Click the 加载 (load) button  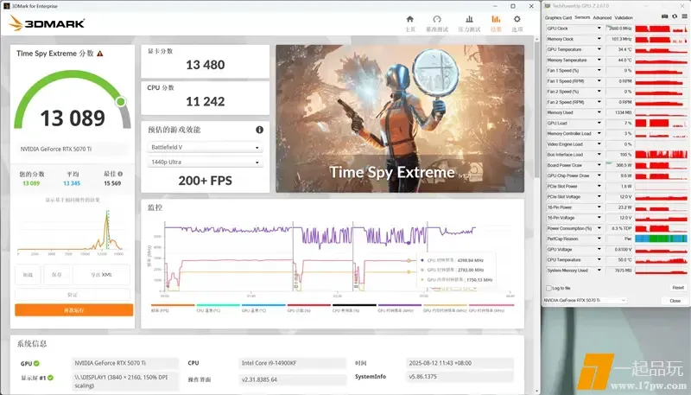pos(28,275)
